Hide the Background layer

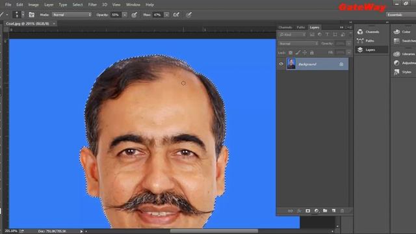pos(281,64)
